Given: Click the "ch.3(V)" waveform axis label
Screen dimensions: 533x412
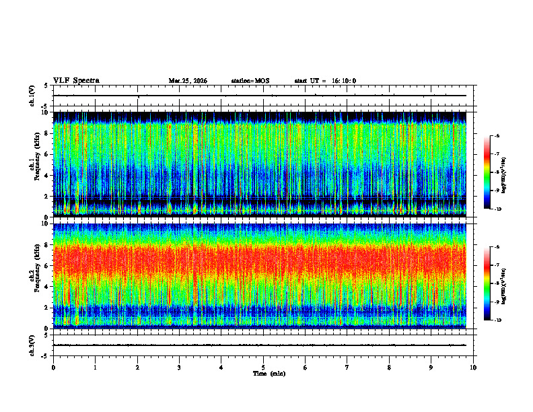Looking at the screenshot, I should [x=32, y=345].
